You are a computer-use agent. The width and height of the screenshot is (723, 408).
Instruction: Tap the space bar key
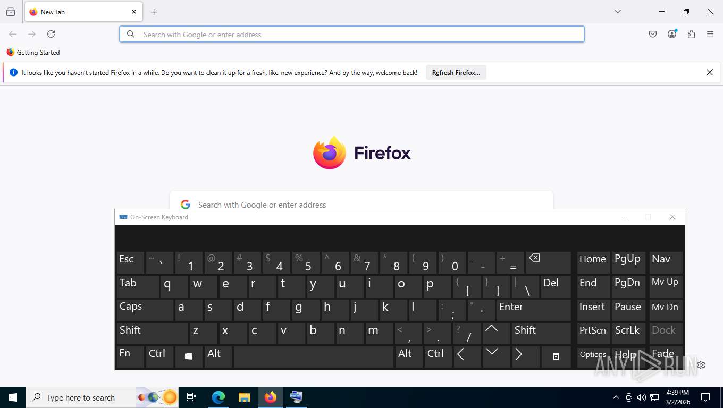pyautogui.click(x=313, y=357)
